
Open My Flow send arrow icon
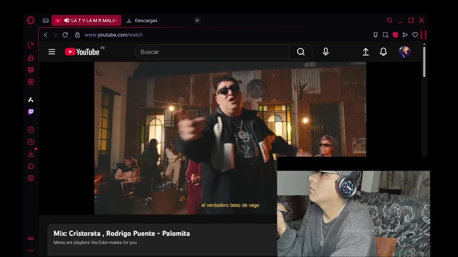405,35
